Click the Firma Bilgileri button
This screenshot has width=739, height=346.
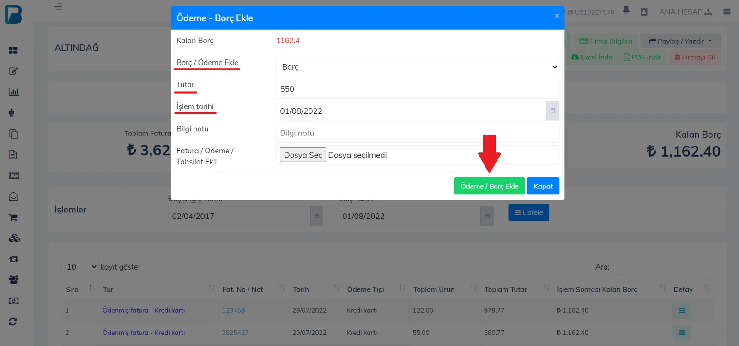[606, 41]
